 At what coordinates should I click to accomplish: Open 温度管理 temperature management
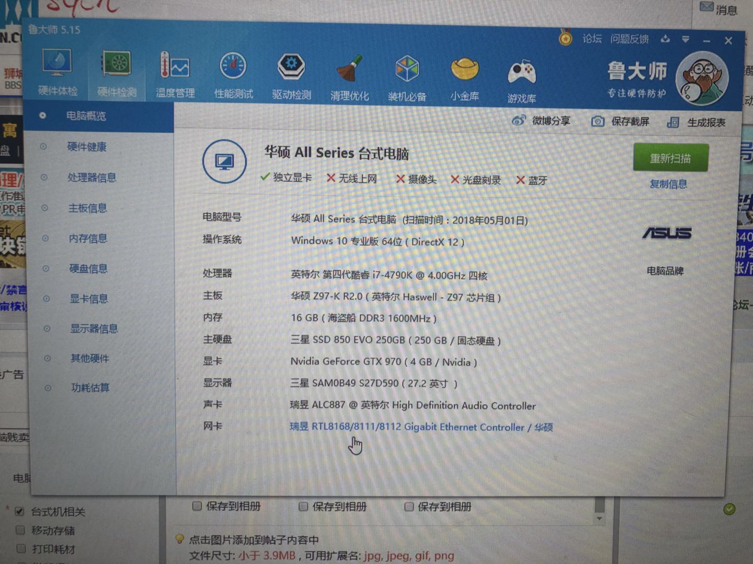[175, 75]
